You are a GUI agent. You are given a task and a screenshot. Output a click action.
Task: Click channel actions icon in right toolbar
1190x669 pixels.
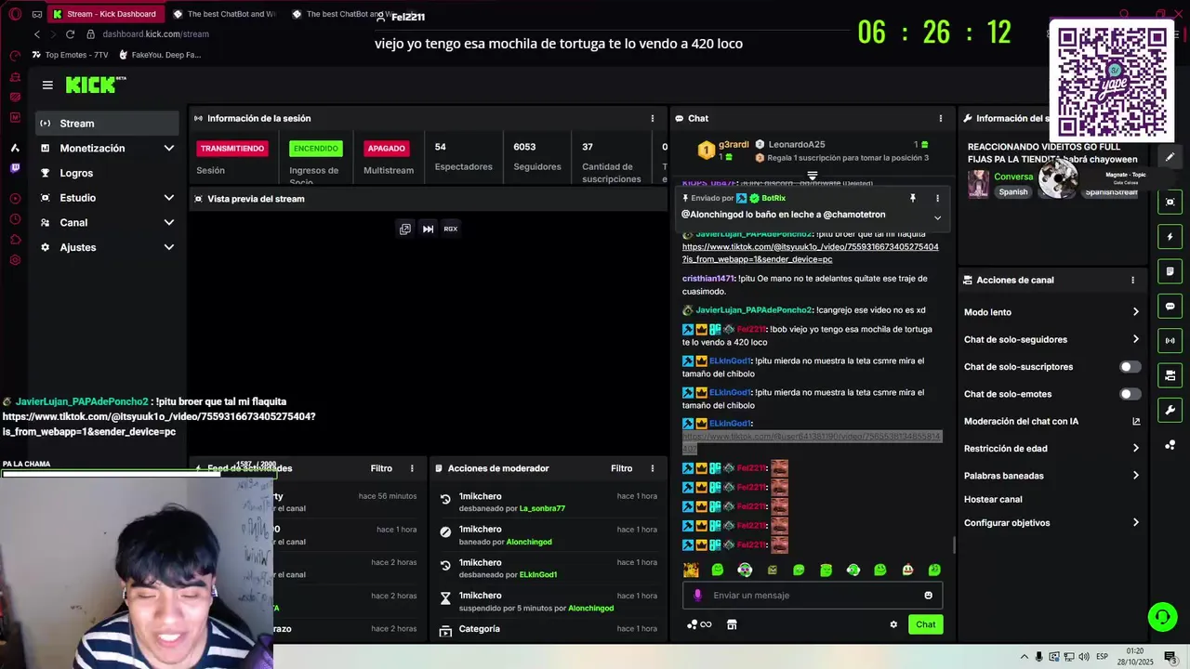point(1170,375)
